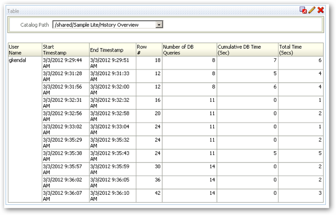Select end timestamp 3/3/2012 9:36:10 AM
Viewport: 336px width, 215px height.
pos(113,196)
